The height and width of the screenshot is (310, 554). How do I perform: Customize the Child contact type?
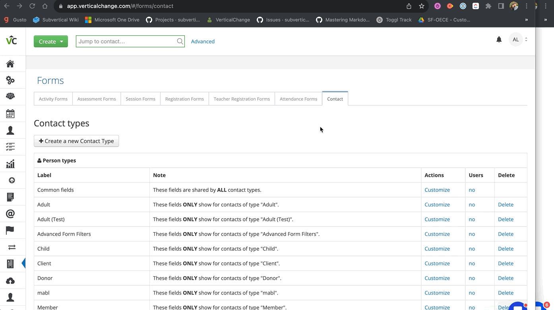(437, 249)
